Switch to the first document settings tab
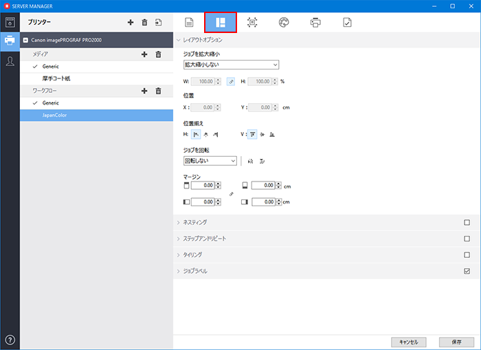 click(189, 23)
